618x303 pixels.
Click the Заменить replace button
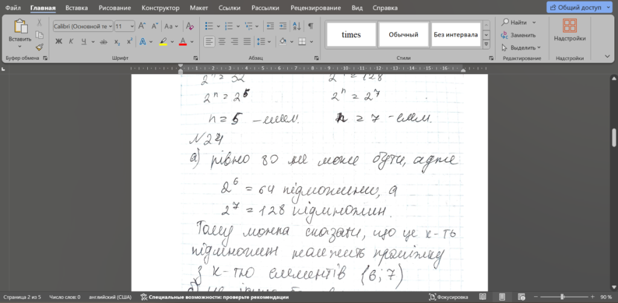pyautogui.click(x=518, y=35)
